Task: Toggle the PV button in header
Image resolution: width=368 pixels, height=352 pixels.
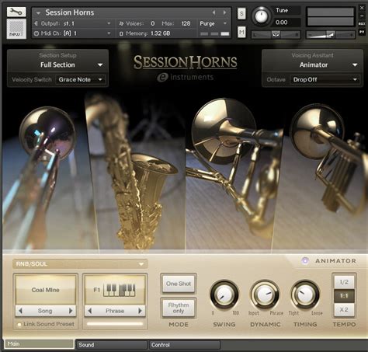Action: (x=362, y=32)
